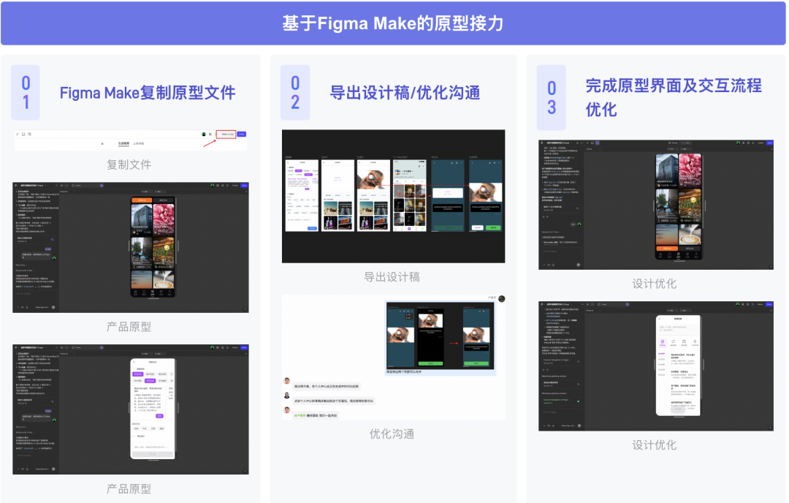Click the red-outlined Make a copy button

[x=226, y=134]
